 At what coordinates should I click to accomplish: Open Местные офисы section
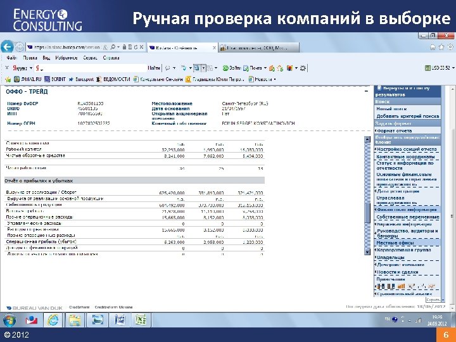tap(395, 243)
